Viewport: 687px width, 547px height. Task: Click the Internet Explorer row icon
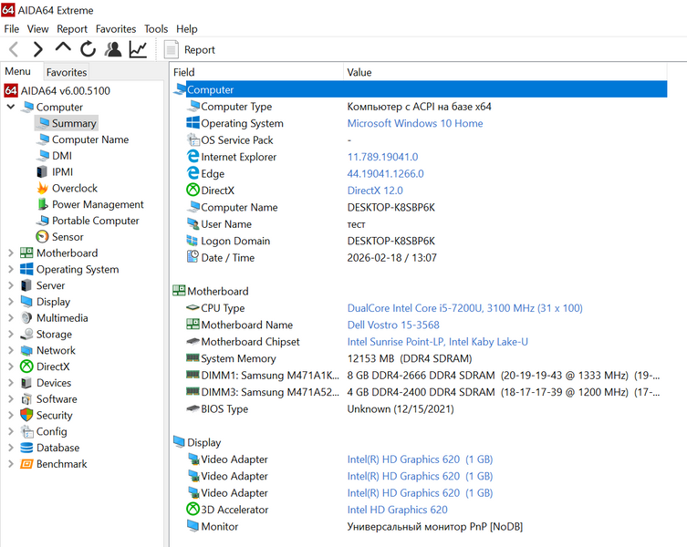pos(193,156)
